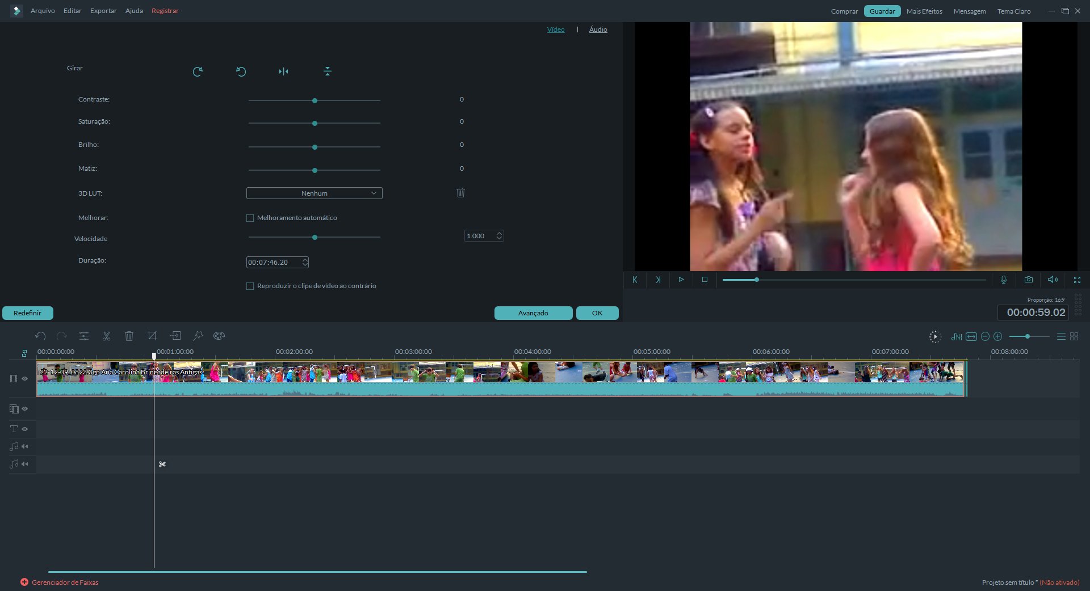
Task: Hide the main video track with the eye icon
Action: click(x=25, y=378)
